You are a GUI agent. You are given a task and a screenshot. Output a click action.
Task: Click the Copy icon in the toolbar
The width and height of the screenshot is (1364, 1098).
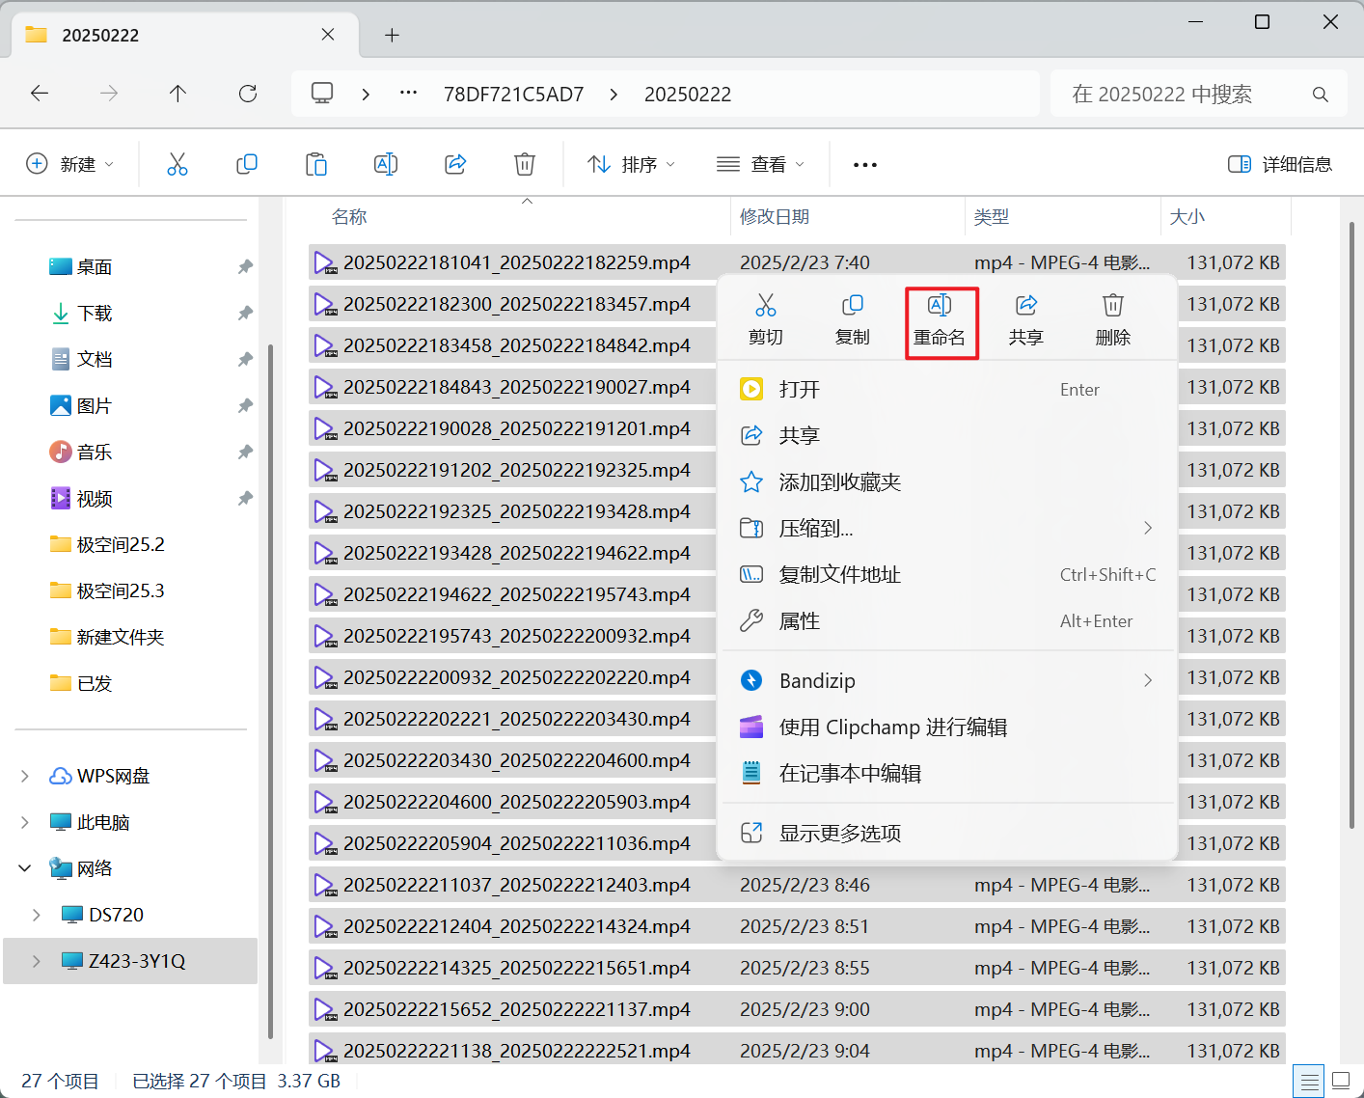pos(247,164)
